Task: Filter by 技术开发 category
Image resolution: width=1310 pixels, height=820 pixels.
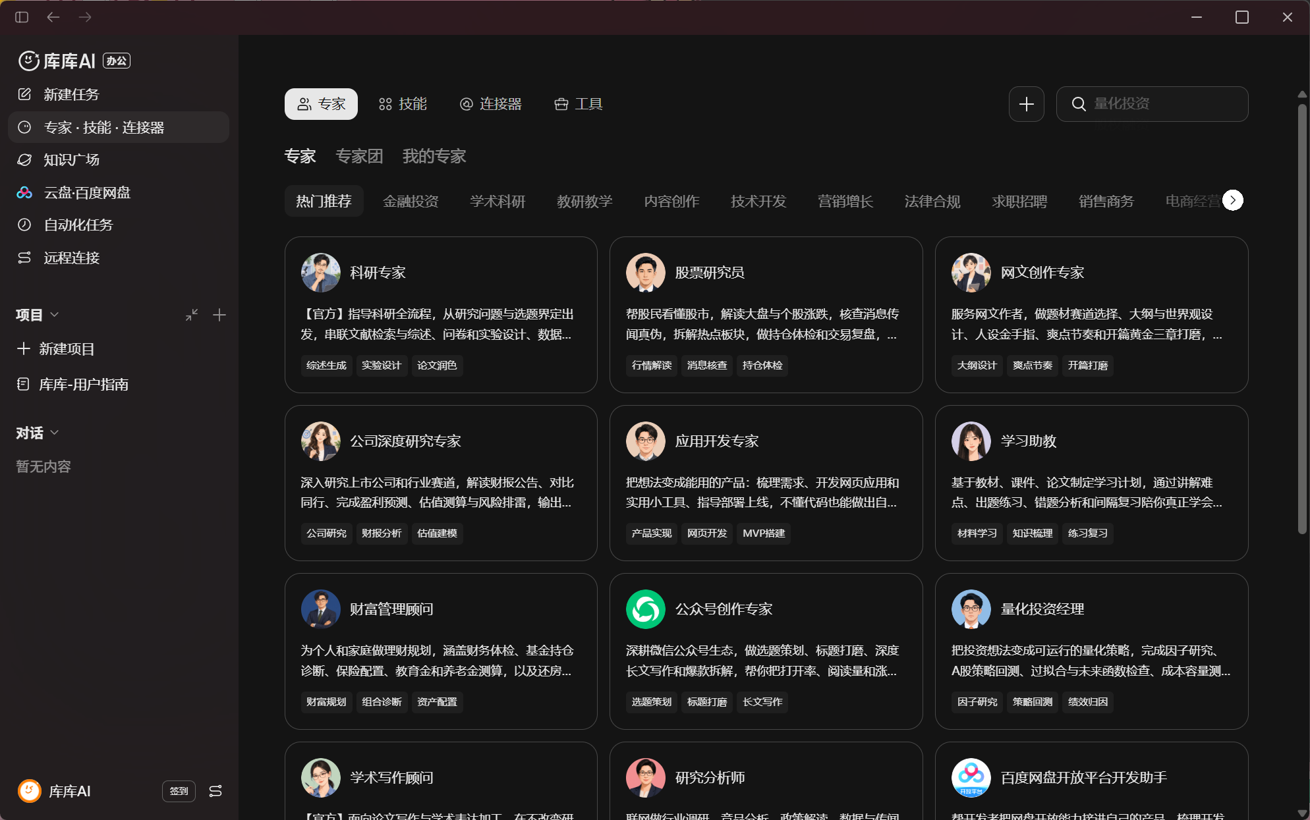Action: 758,201
